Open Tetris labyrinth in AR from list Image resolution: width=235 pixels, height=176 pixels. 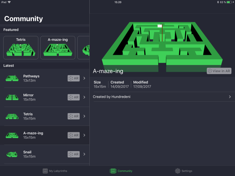click(74, 116)
